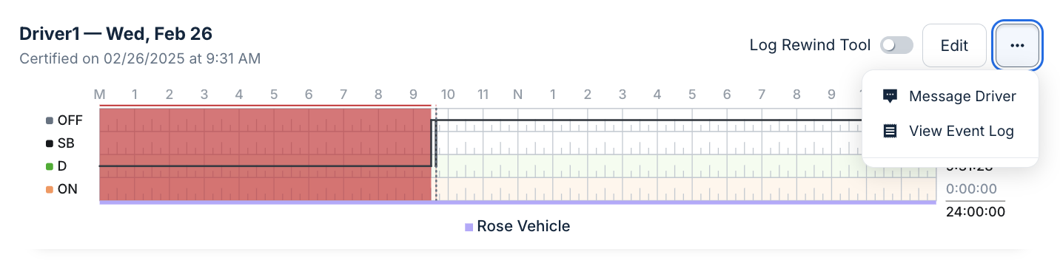Click the dotted current-time marker line
This screenshot has width=1060, height=266.
(x=436, y=154)
